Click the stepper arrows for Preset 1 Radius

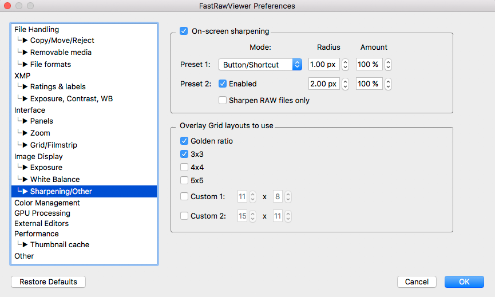345,65
